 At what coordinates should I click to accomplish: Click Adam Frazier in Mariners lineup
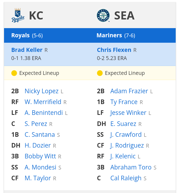point(129,91)
